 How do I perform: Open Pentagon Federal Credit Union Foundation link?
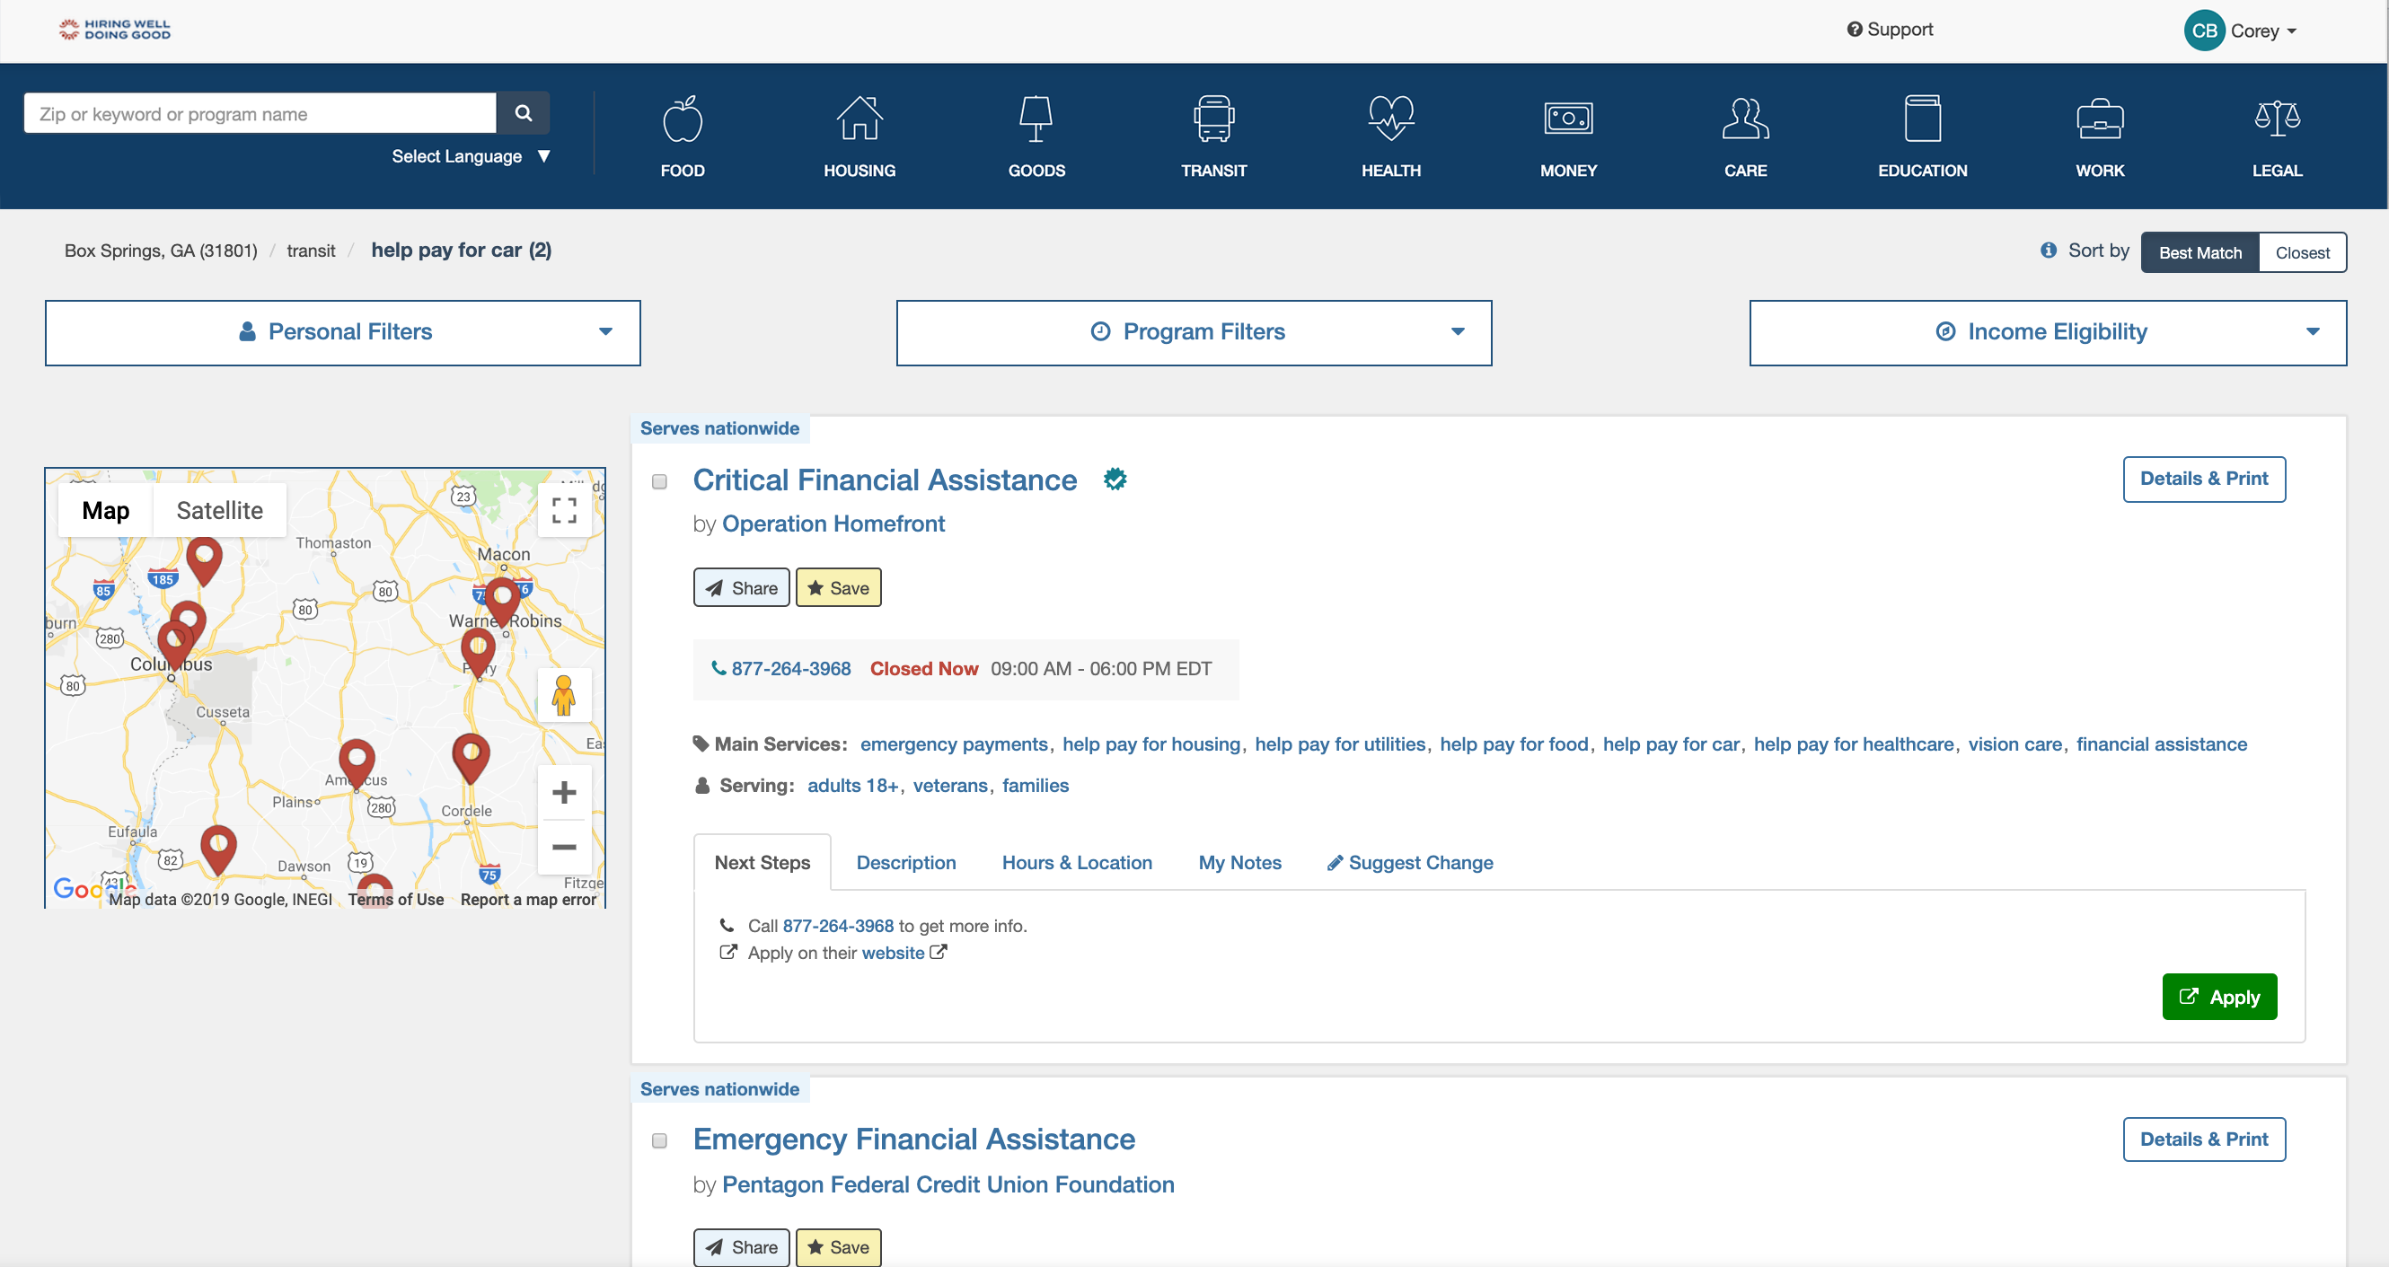click(948, 1184)
